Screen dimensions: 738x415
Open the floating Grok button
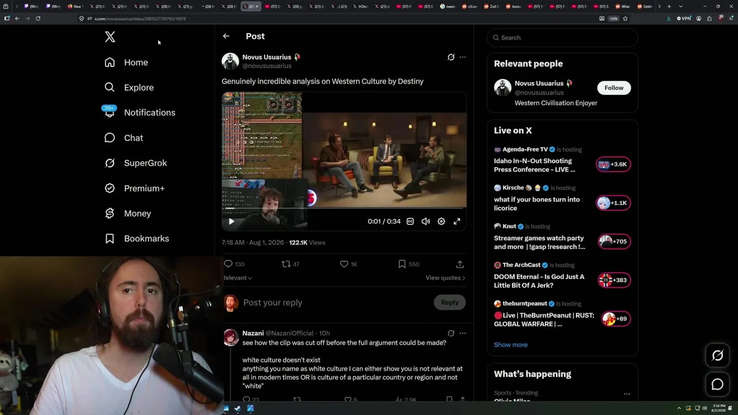(717, 356)
